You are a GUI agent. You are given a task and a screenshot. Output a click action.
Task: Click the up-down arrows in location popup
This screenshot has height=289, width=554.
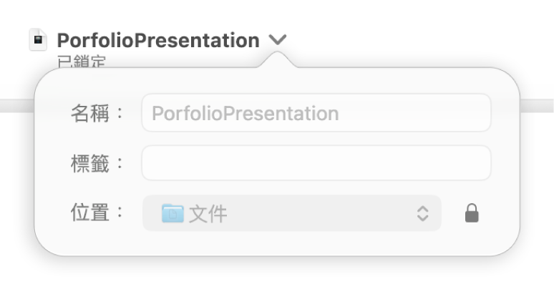422,213
